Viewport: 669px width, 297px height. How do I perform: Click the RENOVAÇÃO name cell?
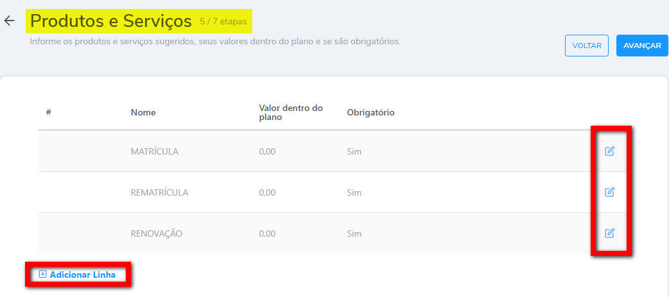click(x=157, y=233)
